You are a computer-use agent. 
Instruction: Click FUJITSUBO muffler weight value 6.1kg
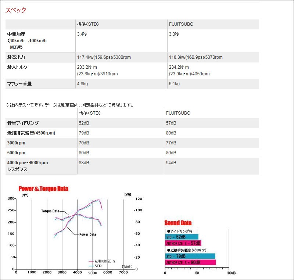(x=174, y=84)
